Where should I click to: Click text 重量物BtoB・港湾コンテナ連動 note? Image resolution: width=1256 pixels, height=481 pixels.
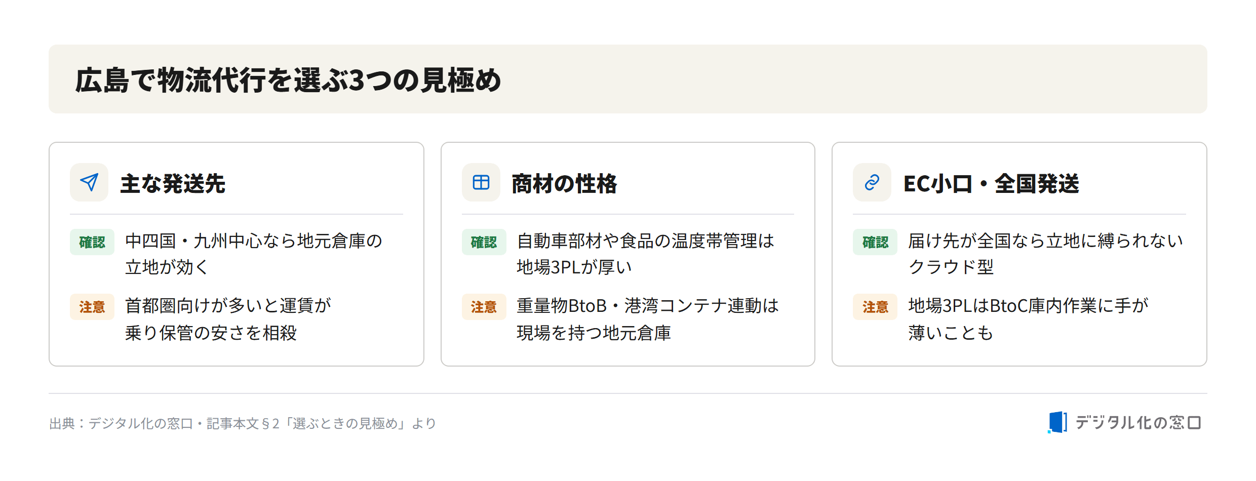648,319
